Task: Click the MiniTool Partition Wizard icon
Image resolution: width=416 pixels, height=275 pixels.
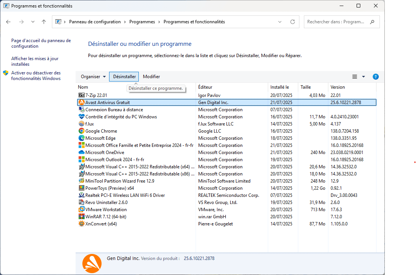Action: point(82,181)
